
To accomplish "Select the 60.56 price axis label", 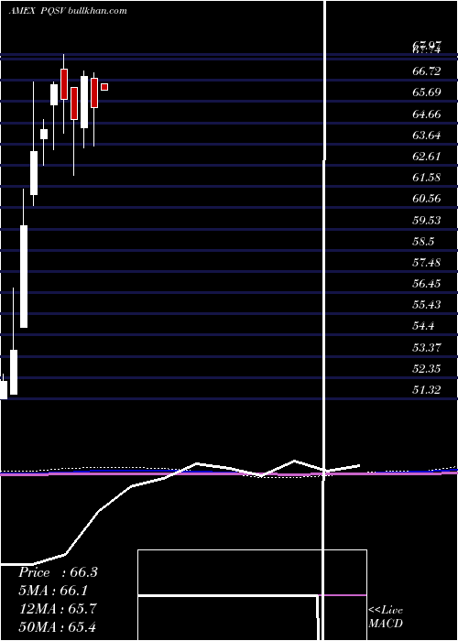I will (427, 199).
